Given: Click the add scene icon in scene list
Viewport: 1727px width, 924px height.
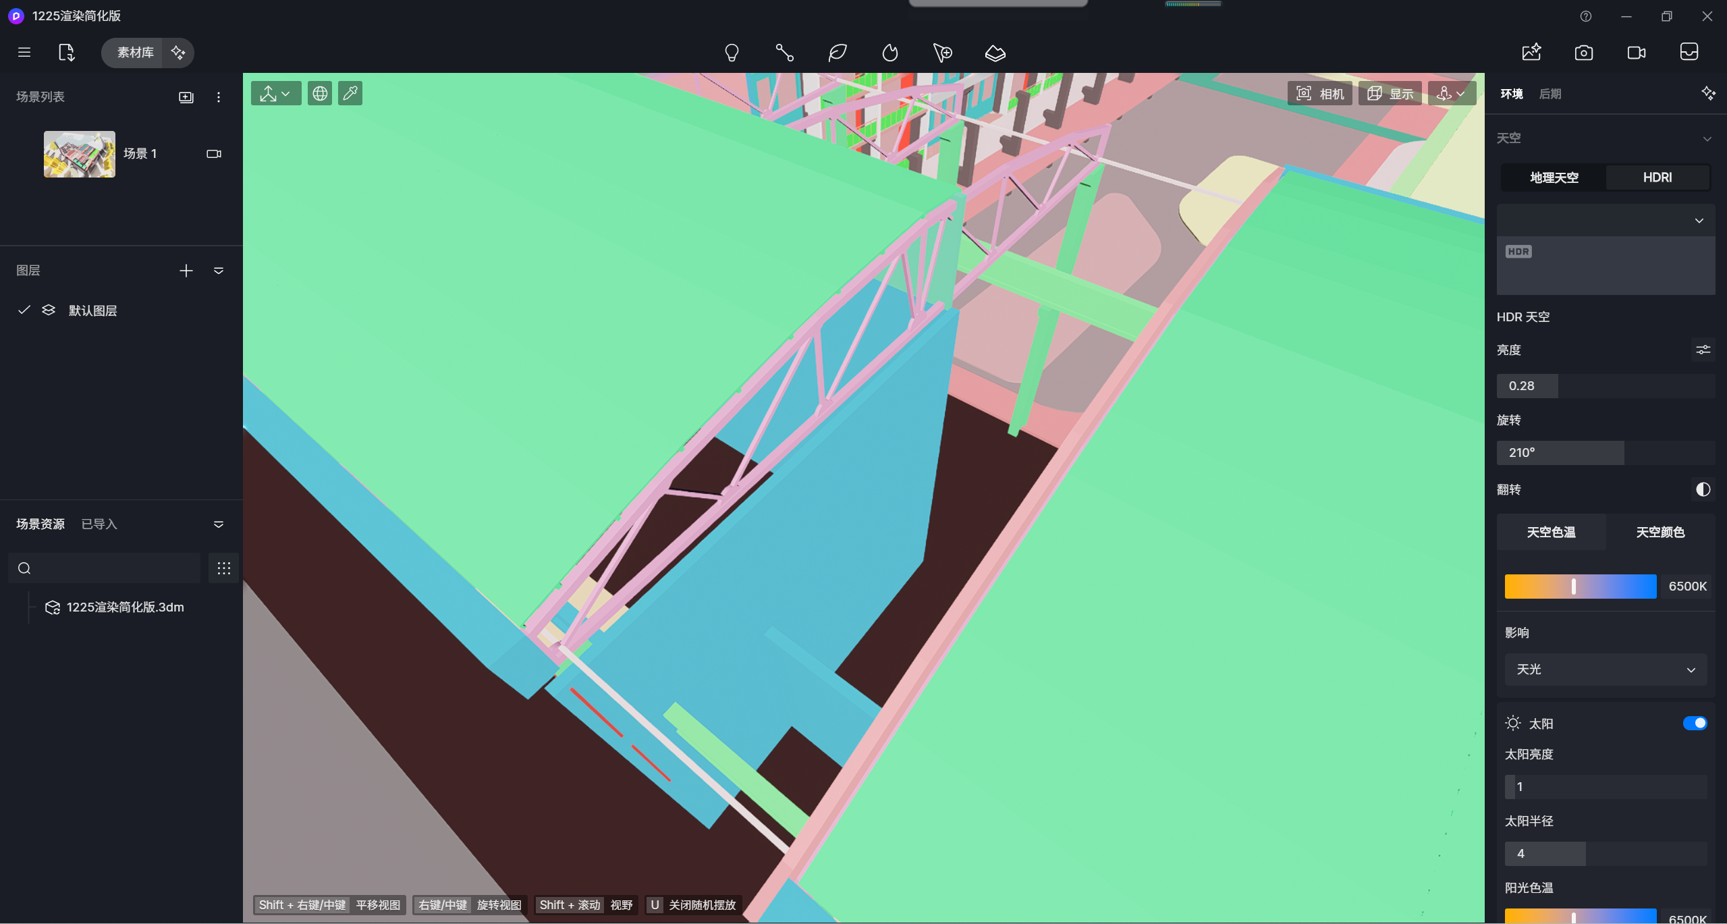Looking at the screenshot, I should [186, 97].
